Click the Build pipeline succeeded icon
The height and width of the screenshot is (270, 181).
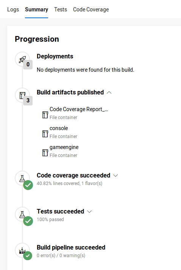[22, 251]
